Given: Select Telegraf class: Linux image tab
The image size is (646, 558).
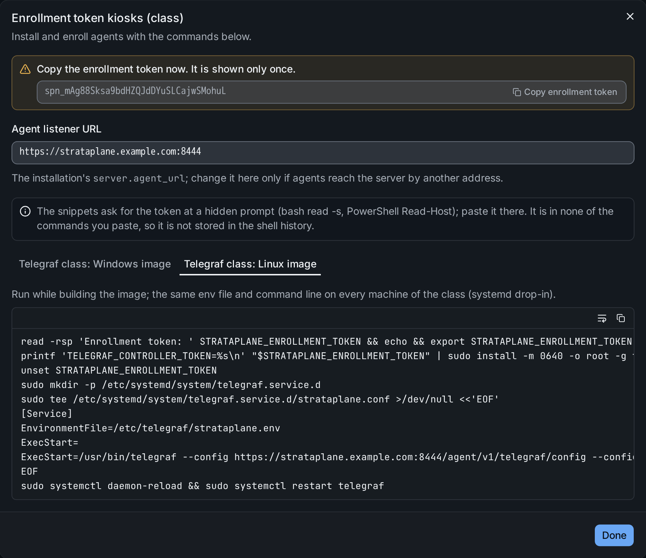Looking at the screenshot, I should [x=250, y=264].
